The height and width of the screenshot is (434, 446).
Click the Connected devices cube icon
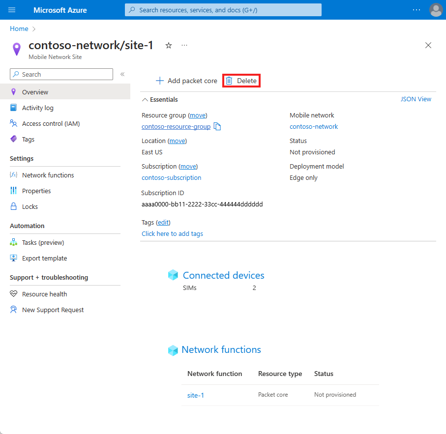click(173, 275)
